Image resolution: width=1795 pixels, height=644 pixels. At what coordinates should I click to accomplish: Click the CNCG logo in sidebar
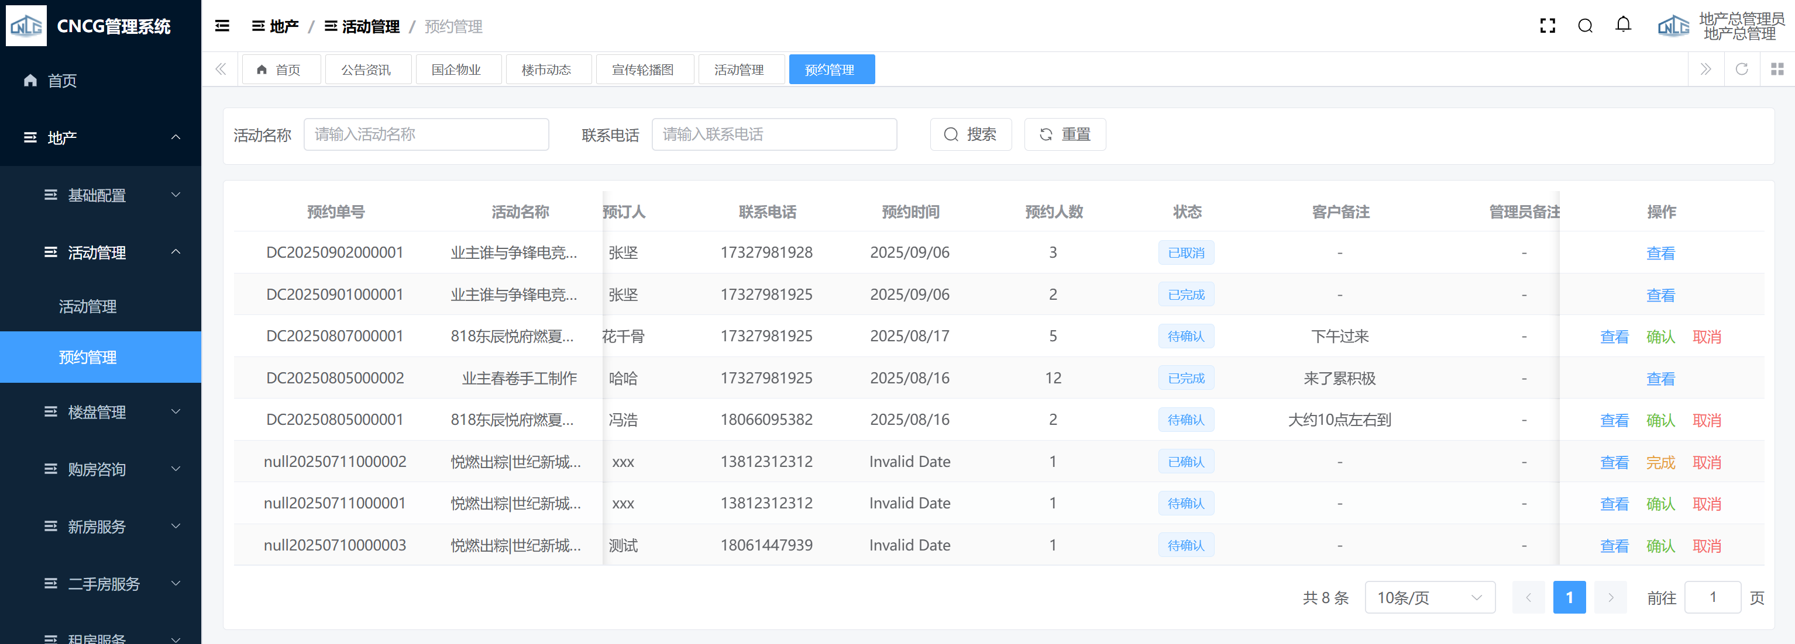[26, 26]
